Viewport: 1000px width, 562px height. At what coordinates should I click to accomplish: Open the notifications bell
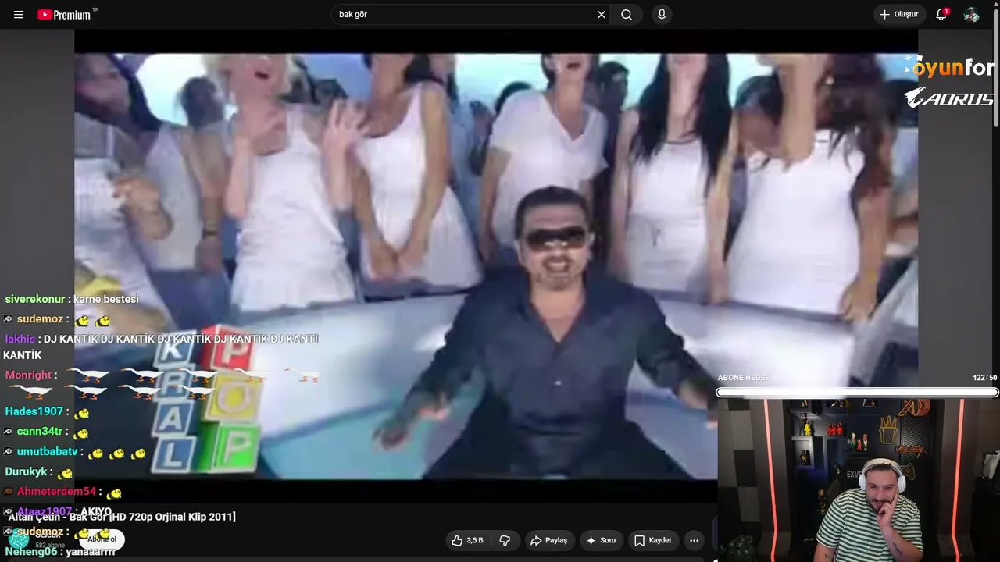tap(941, 15)
